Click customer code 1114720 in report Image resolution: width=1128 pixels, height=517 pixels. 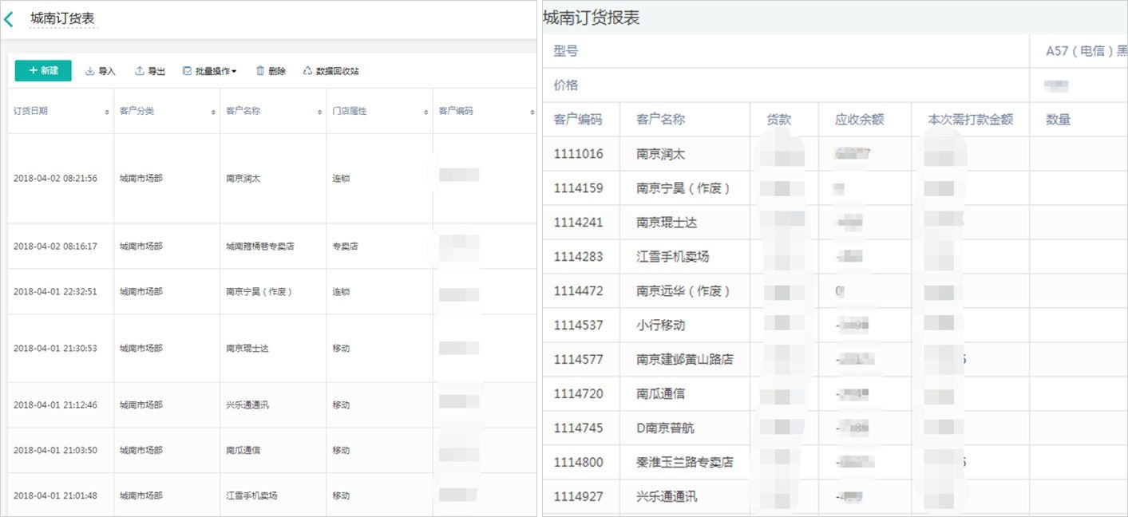[x=579, y=394]
